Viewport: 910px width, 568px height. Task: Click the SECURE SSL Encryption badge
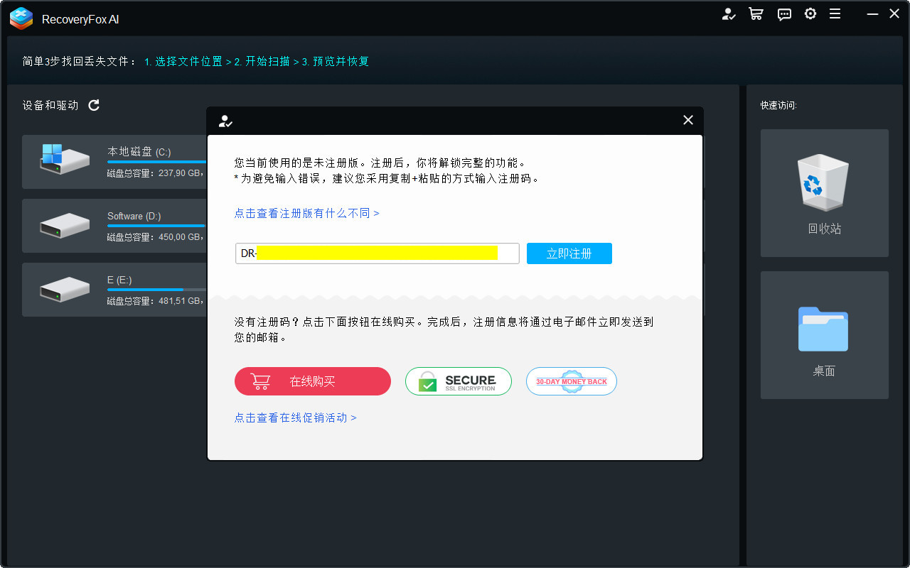[458, 381]
